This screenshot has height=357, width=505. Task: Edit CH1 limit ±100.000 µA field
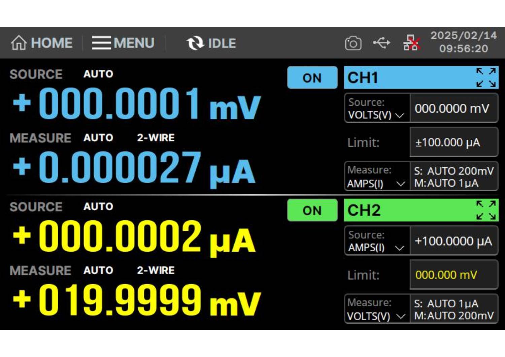point(453,142)
